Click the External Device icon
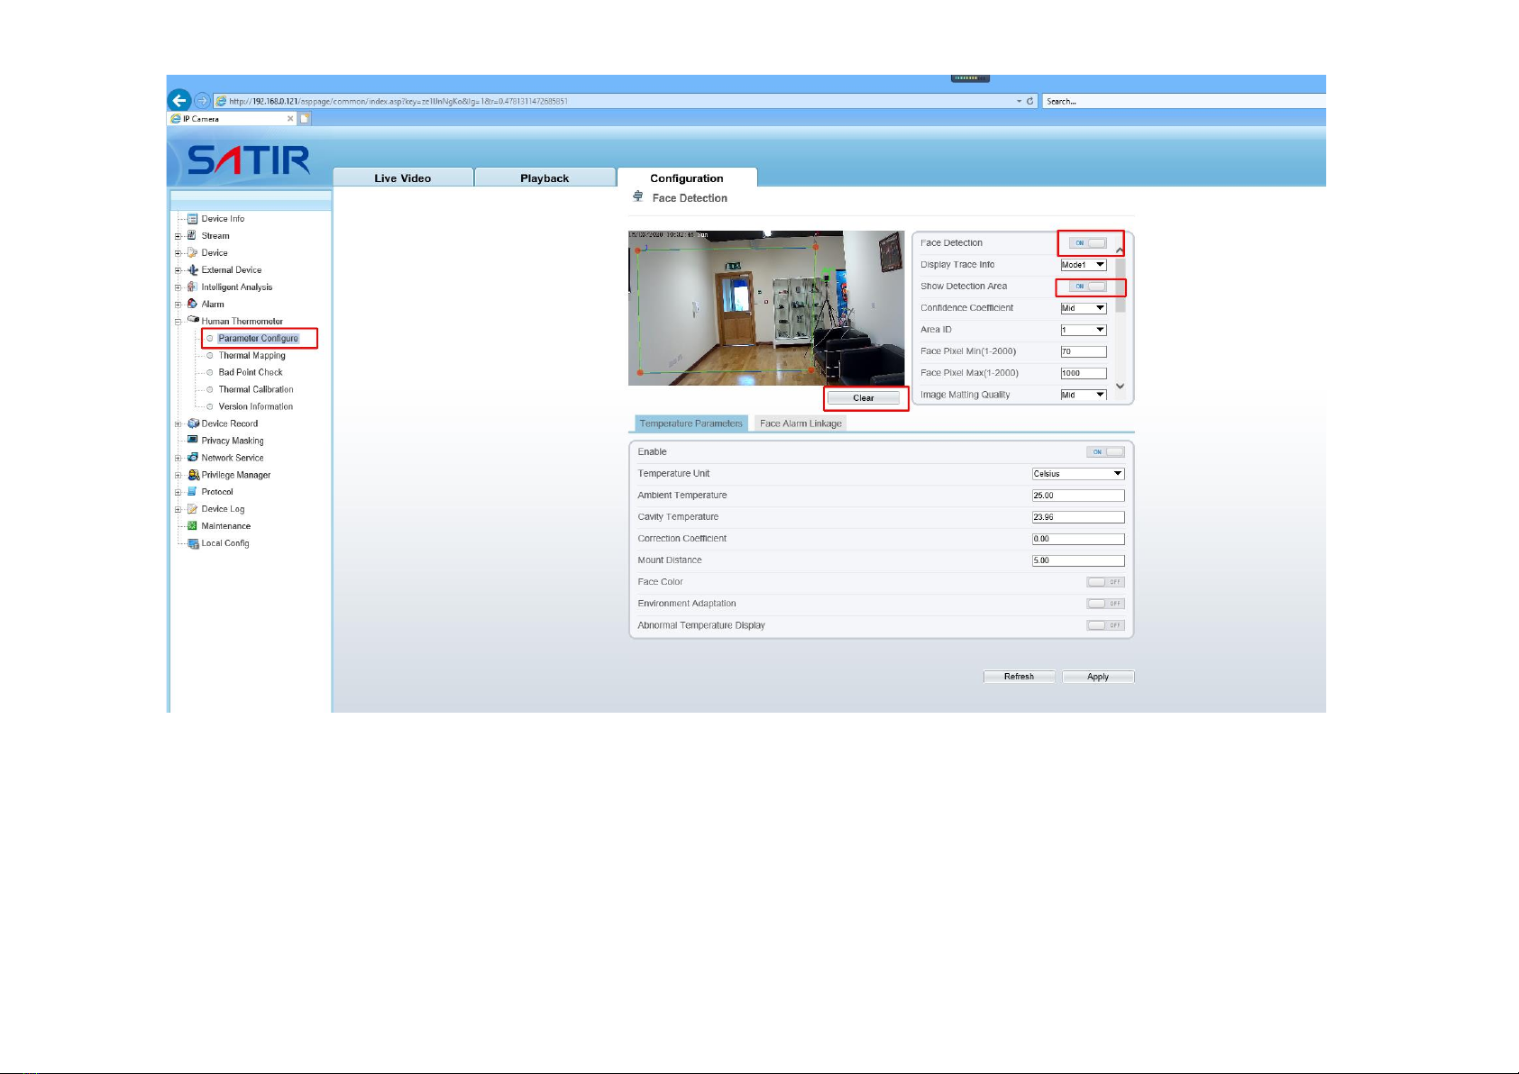 tap(192, 269)
